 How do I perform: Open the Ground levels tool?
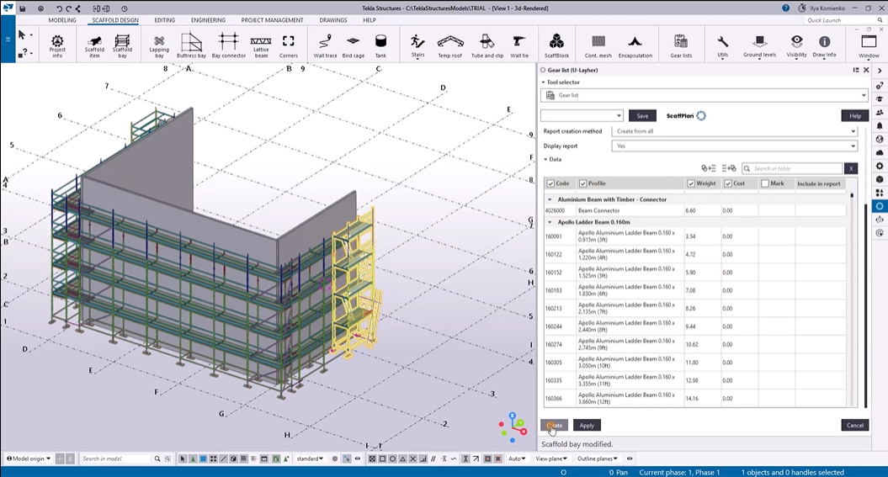pos(759,46)
